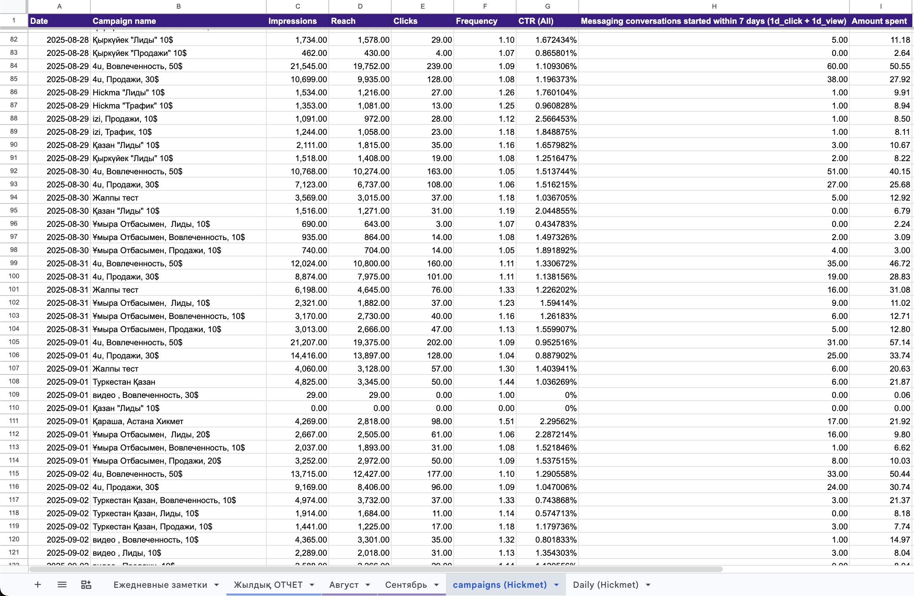This screenshot has width=914, height=596.
Task: Click cell видео , Вовлеченность, 30$
Action: tap(178, 395)
